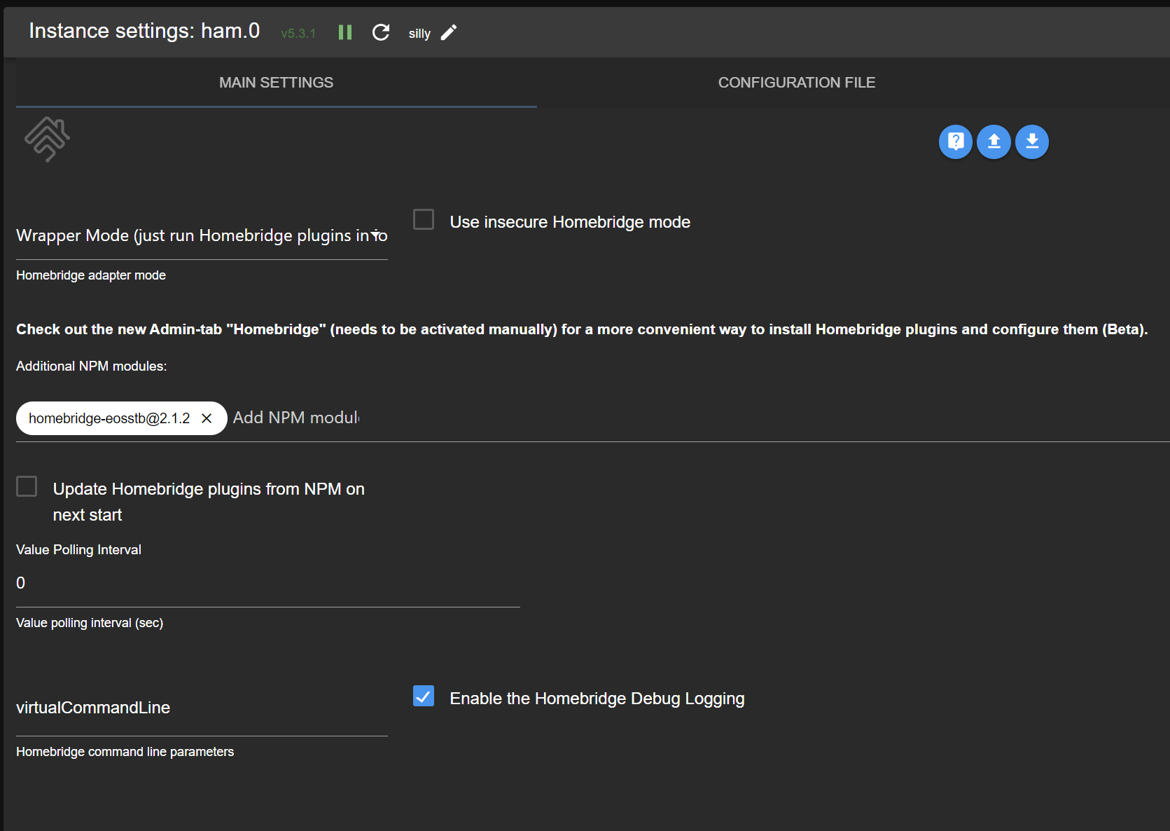Screen dimensions: 1170x831
Task: Switch to the Configuration File tab
Action: (x=797, y=83)
